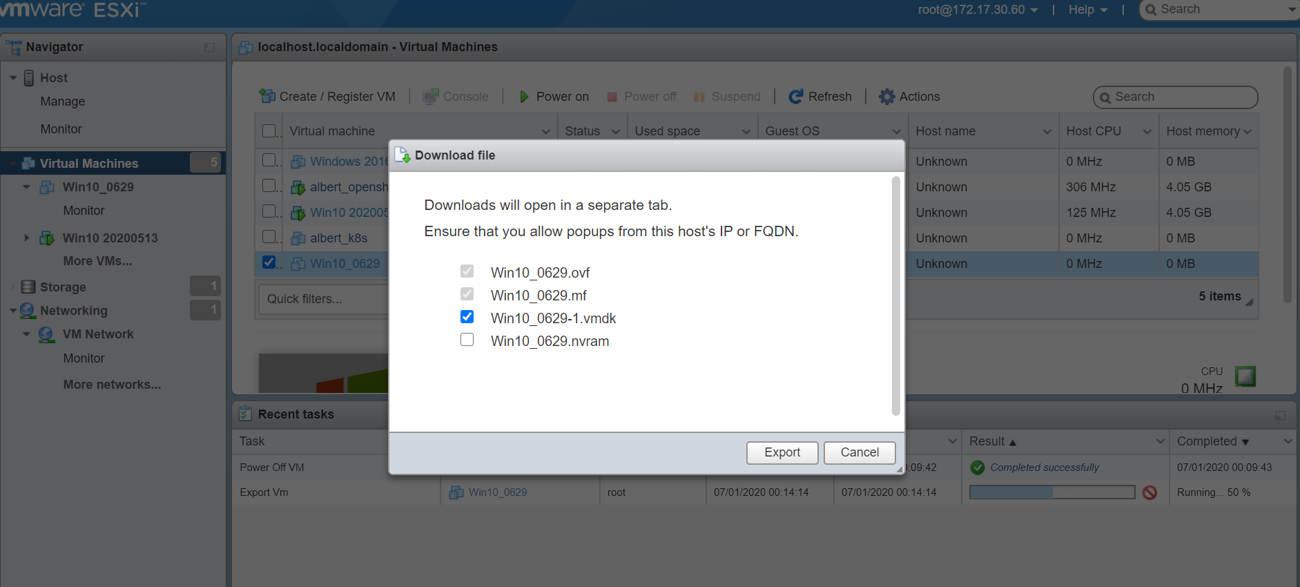This screenshot has width=1300, height=587.
Task: Toggle the Win10_0629.ovf checkbox
Action: click(x=467, y=271)
